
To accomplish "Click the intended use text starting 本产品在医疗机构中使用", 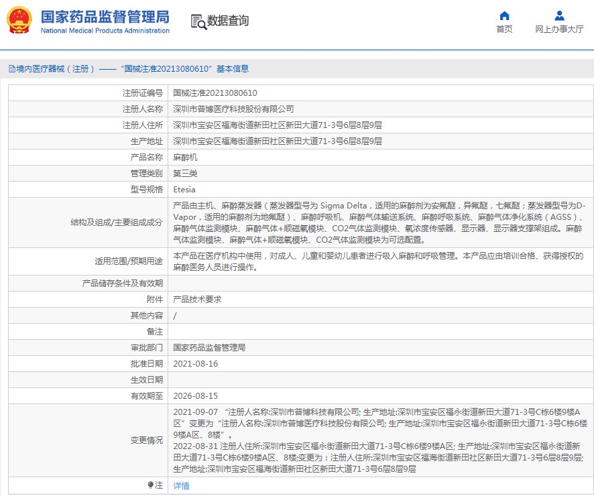I will 378,261.
